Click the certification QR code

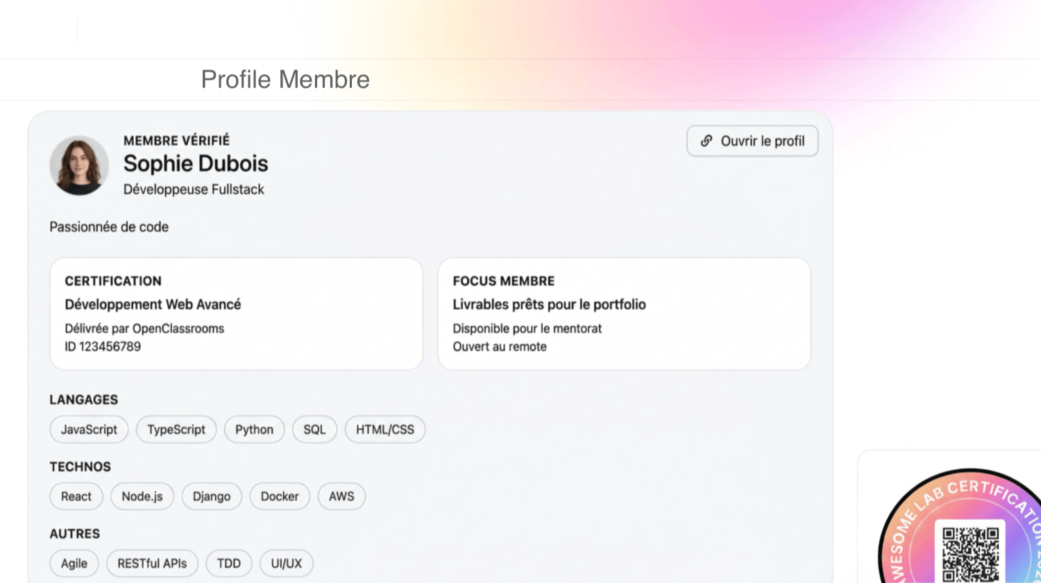point(970,554)
